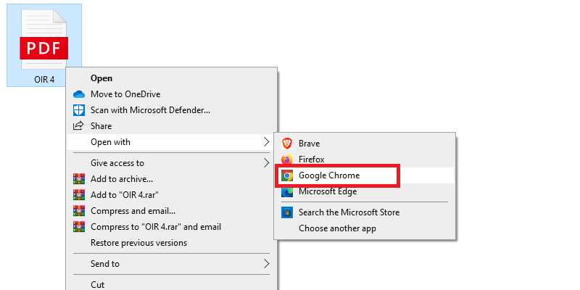The image size is (580, 290).
Task: Choose Compress and email option
Action: point(133,211)
